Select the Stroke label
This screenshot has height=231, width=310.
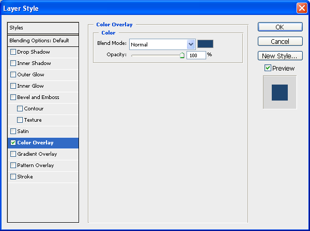point(25,176)
